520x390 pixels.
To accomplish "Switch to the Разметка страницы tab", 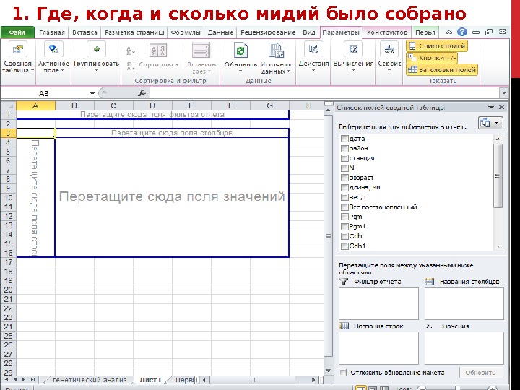I will point(134,32).
